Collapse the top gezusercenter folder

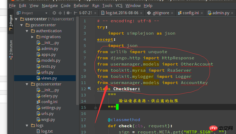click(x=22, y=25)
